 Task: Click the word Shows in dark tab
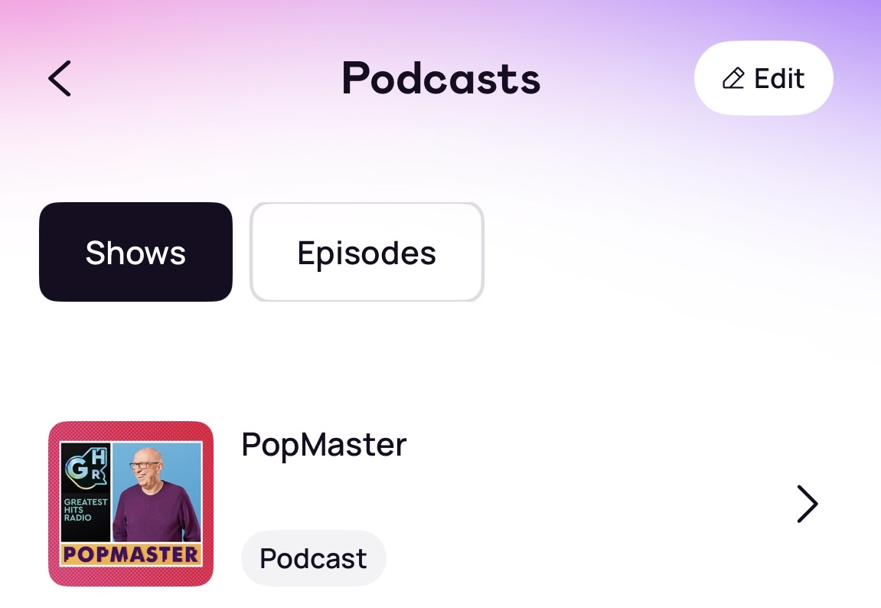click(x=135, y=252)
